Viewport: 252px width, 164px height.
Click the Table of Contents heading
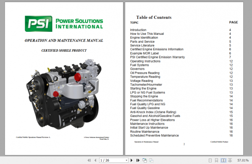[154, 17]
